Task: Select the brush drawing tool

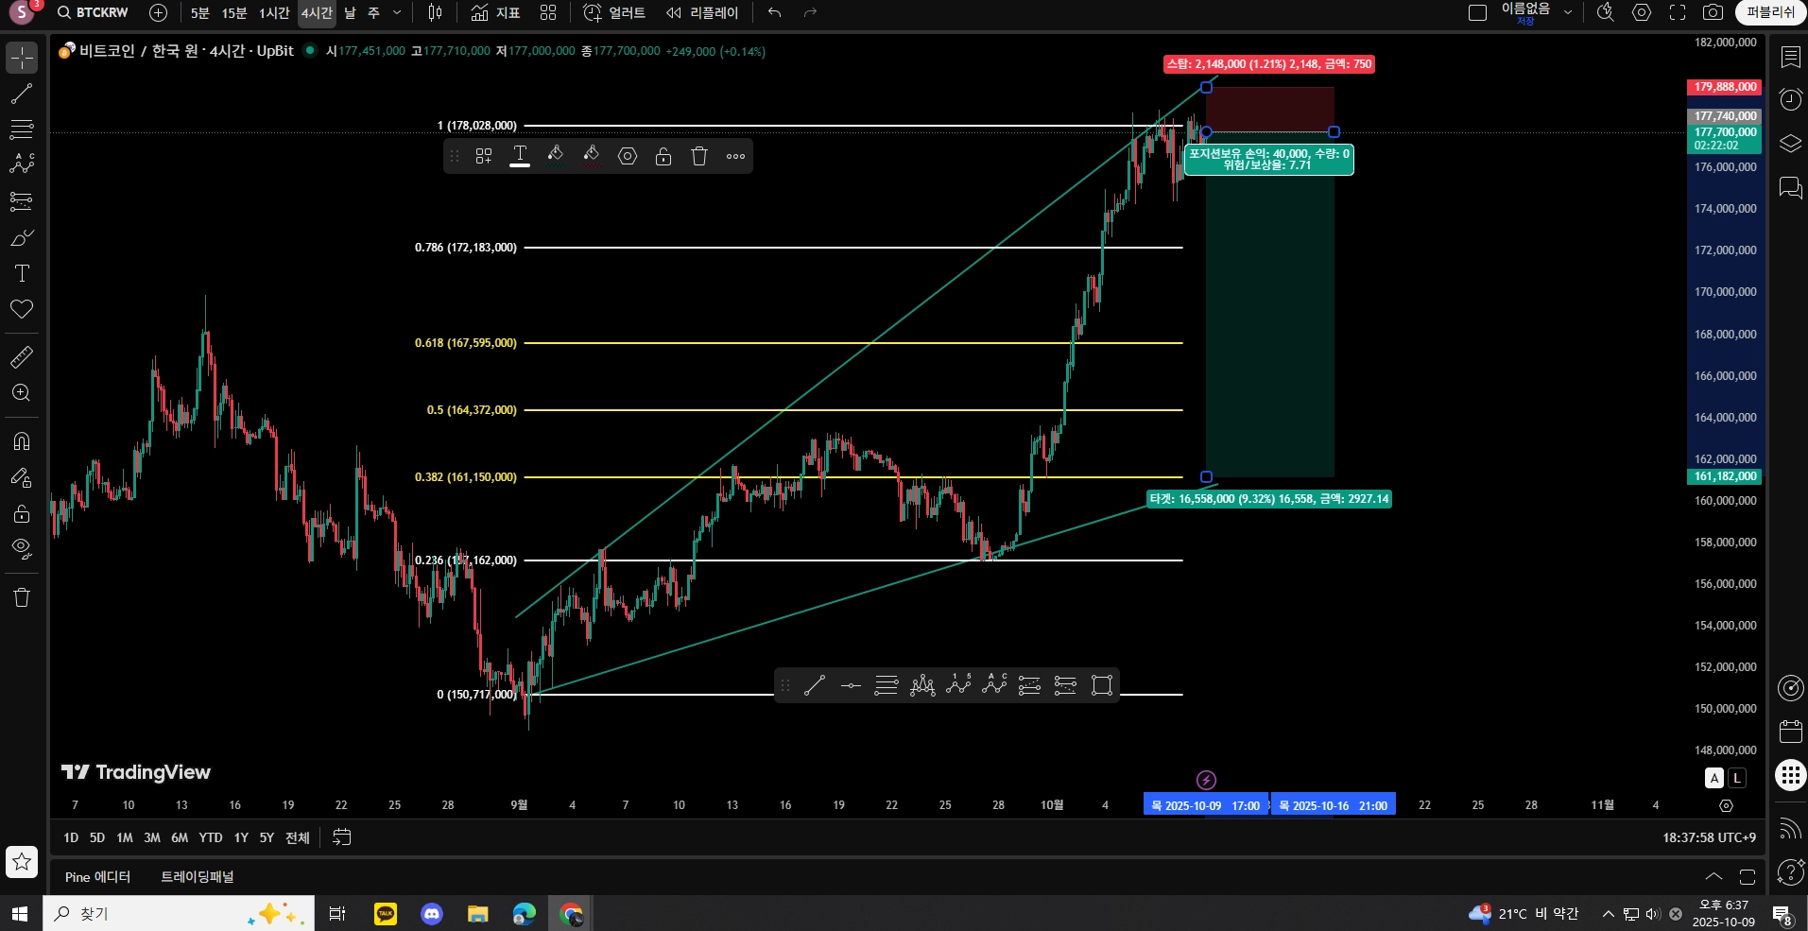Action: click(22, 237)
